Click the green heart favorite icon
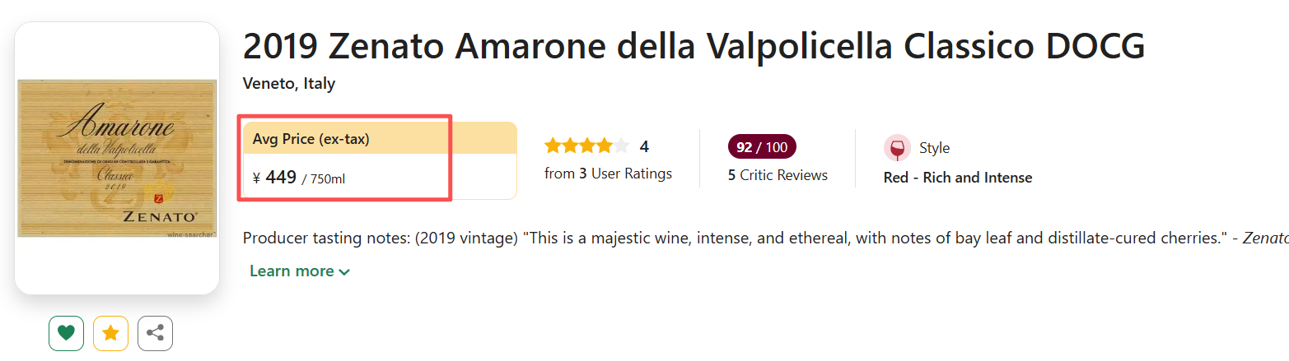This screenshot has height=361, width=1289. coord(67,333)
